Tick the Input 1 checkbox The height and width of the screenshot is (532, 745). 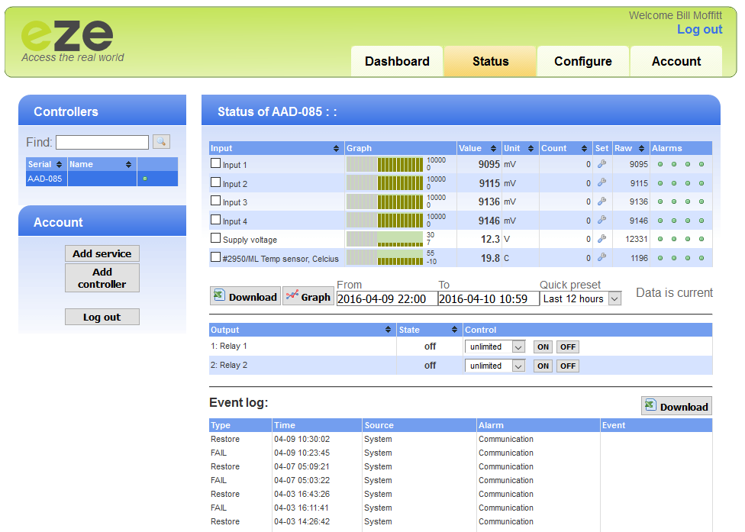216,163
